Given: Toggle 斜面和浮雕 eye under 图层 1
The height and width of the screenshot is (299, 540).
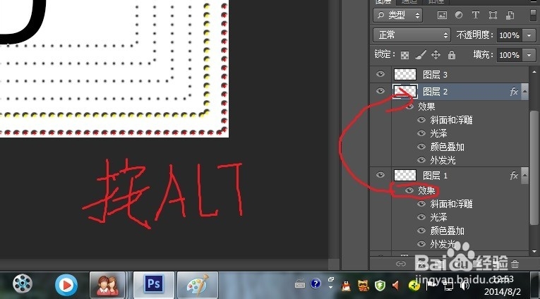Looking at the screenshot, I should coord(421,204).
